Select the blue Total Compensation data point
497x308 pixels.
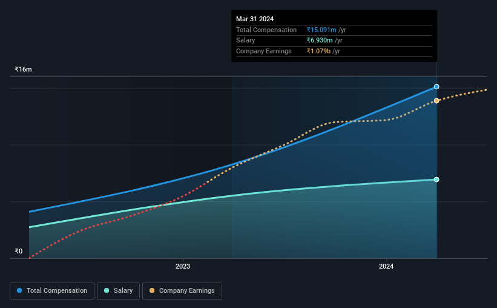pyautogui.click(x=436, y=87)
